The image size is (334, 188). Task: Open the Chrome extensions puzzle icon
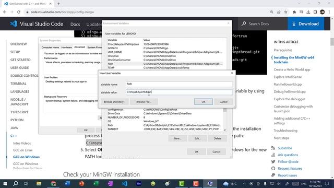coord(294,12)
